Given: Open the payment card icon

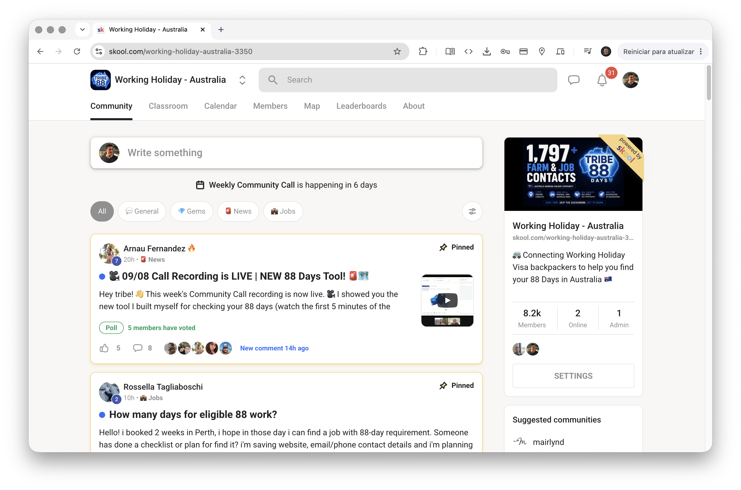Looking at the screenshot, I should [524, 51].
